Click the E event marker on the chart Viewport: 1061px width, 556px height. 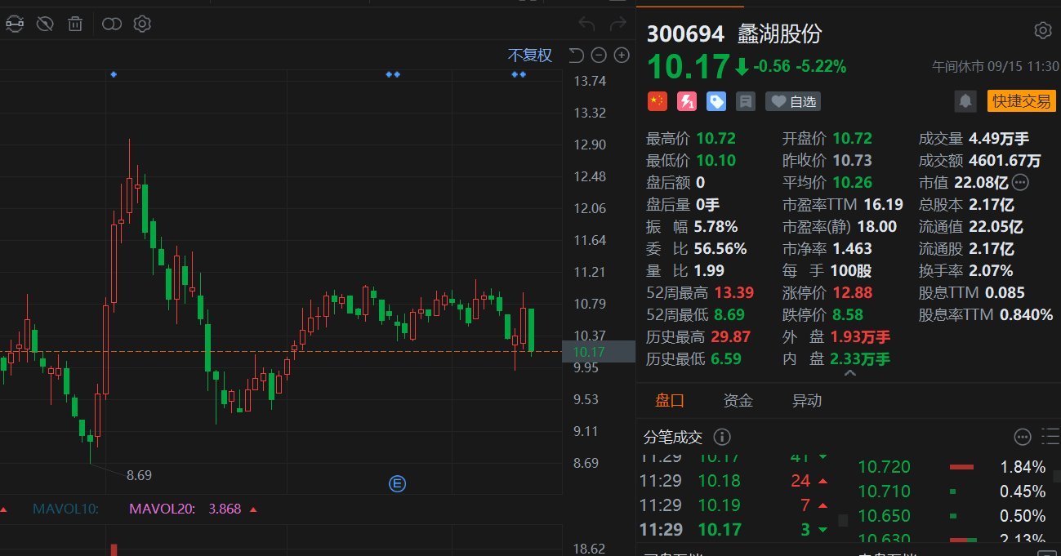coord(398,484)
